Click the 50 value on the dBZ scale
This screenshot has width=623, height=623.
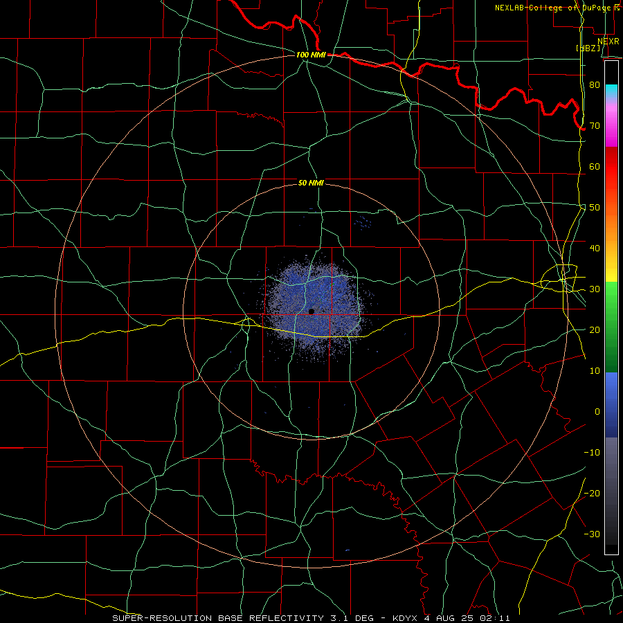pos(595,208)
